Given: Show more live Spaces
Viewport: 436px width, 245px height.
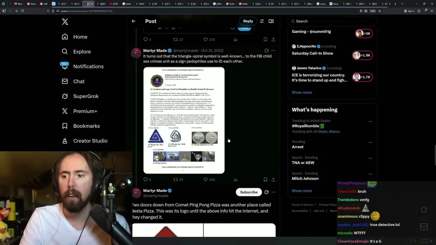Looking at the screenshot, I should coord(301,93).
